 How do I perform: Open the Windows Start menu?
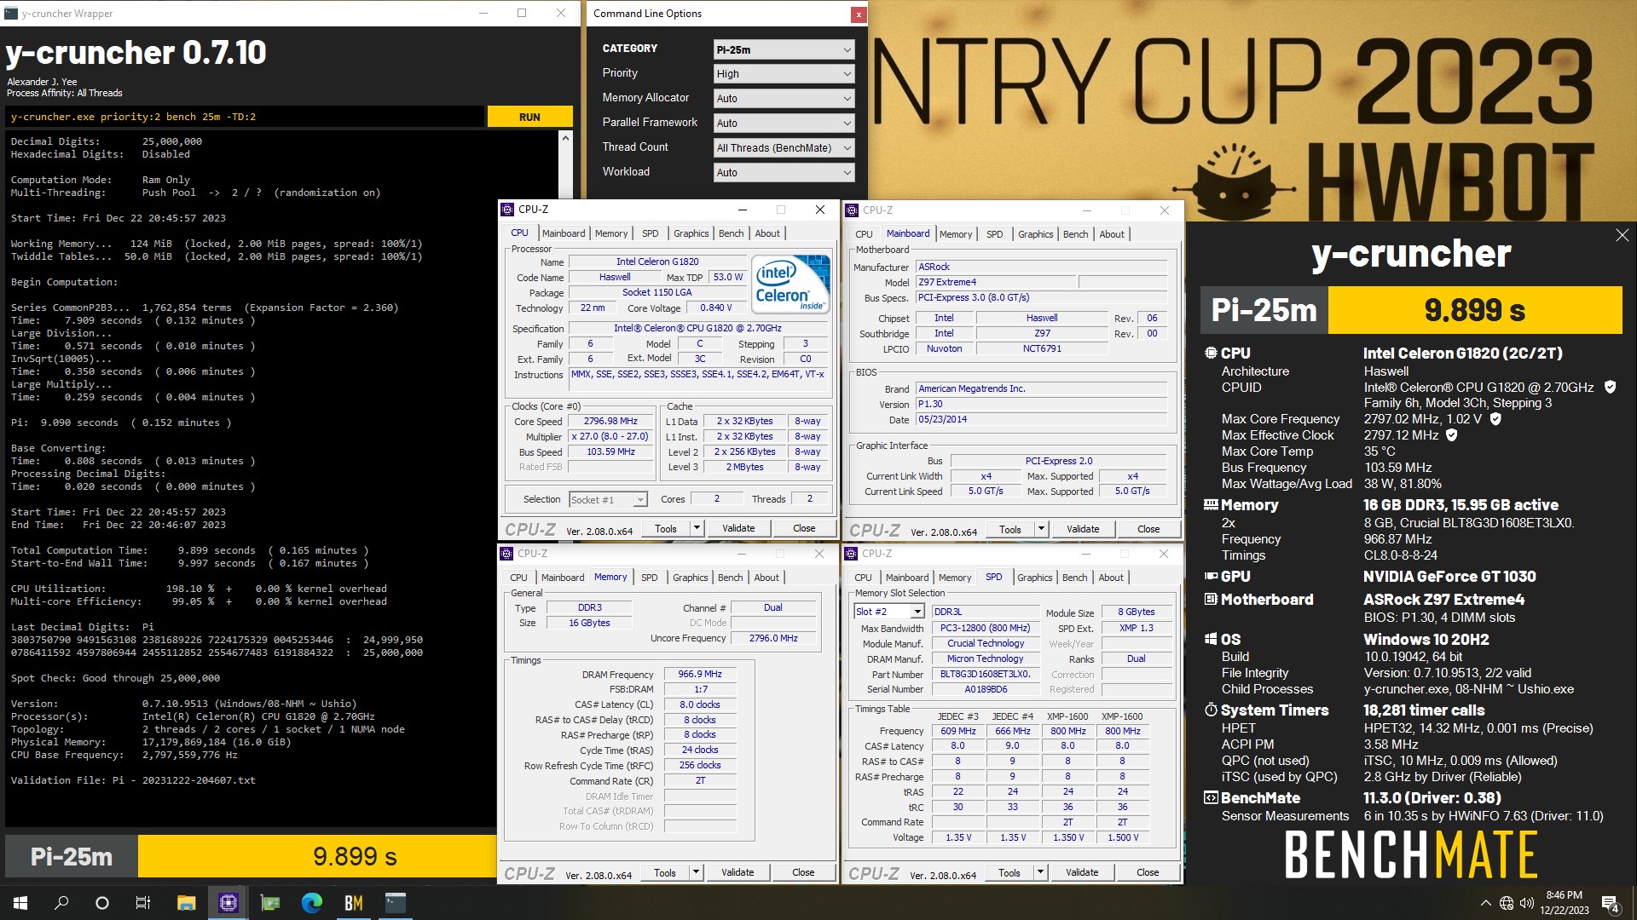[20, 903]
